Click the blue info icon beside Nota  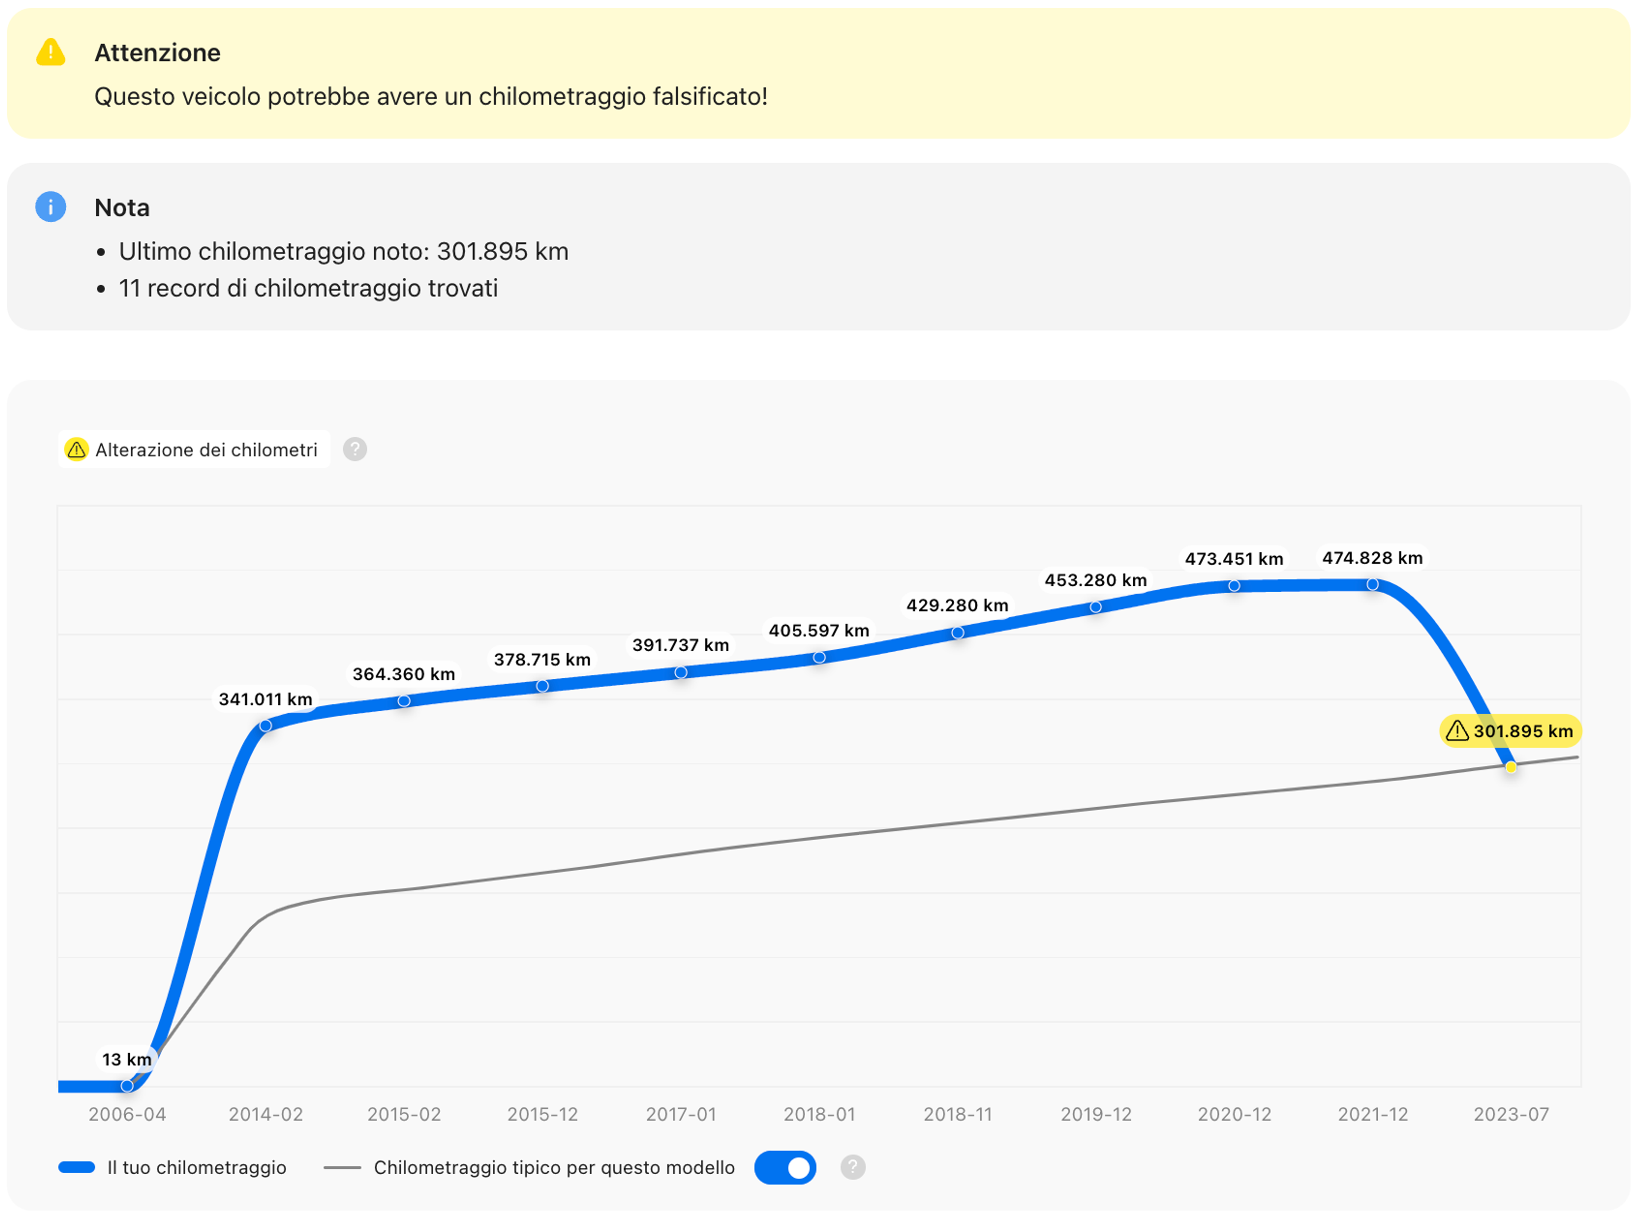click(x=50, y=207)
